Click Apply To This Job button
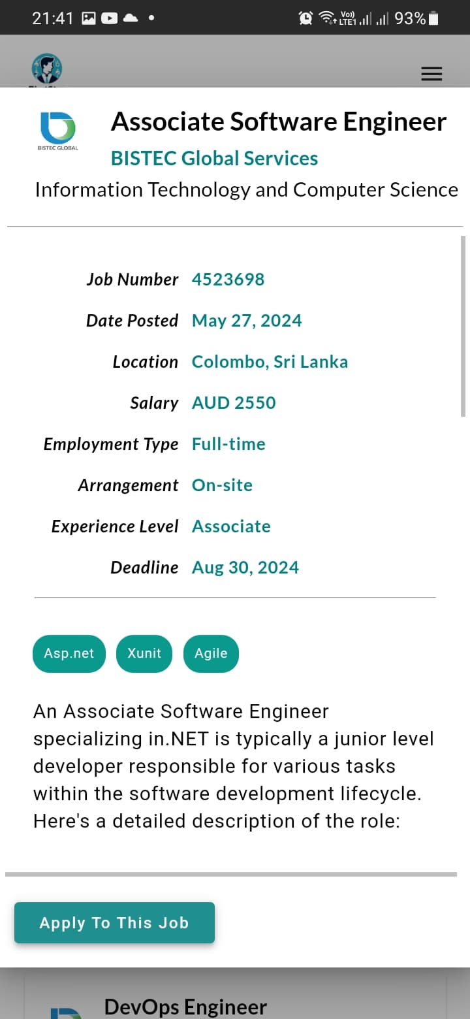The height and width of the screenshot is (1019, 470). (114, 922)
